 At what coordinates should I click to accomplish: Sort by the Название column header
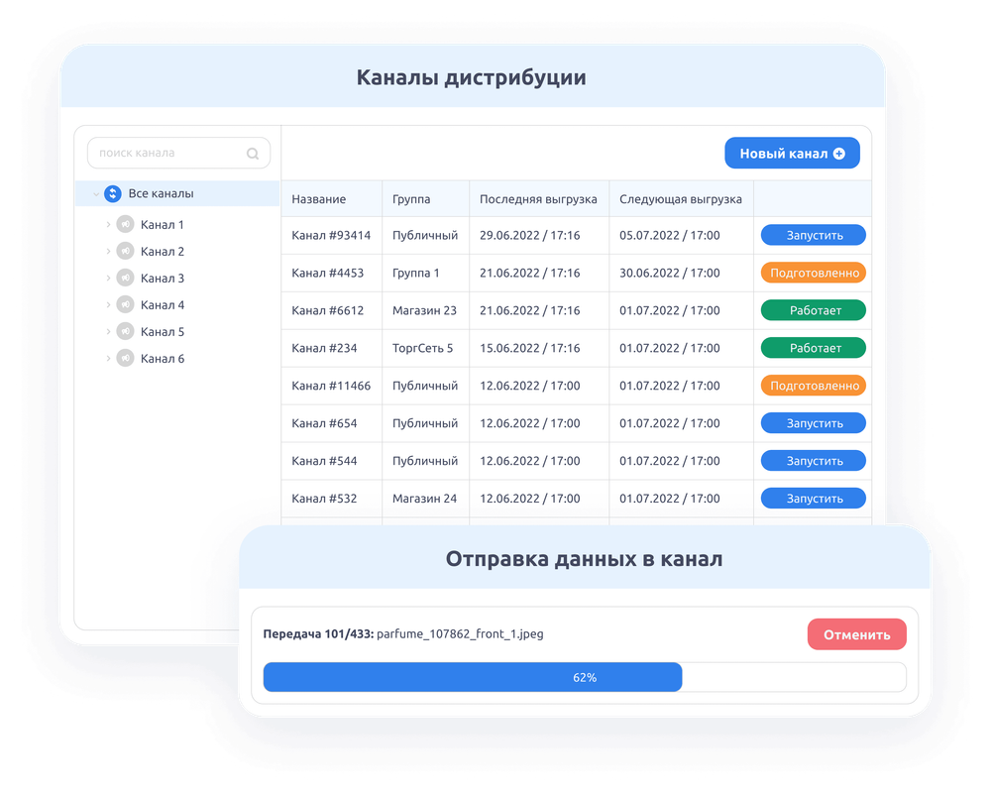[x=318, y=199]
